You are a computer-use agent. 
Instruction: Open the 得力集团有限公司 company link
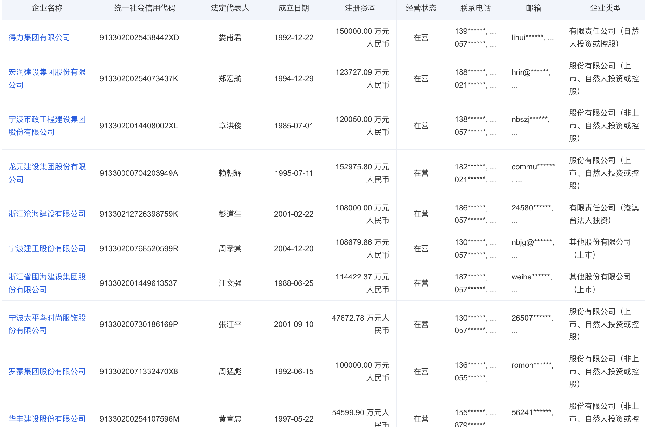click(x=39, y=37)
